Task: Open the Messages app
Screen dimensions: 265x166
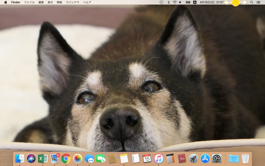Action: click(x=89, y=159)
